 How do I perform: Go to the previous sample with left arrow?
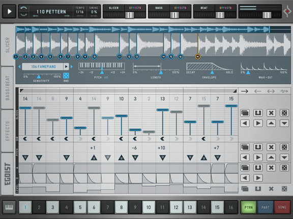[19, 66]
